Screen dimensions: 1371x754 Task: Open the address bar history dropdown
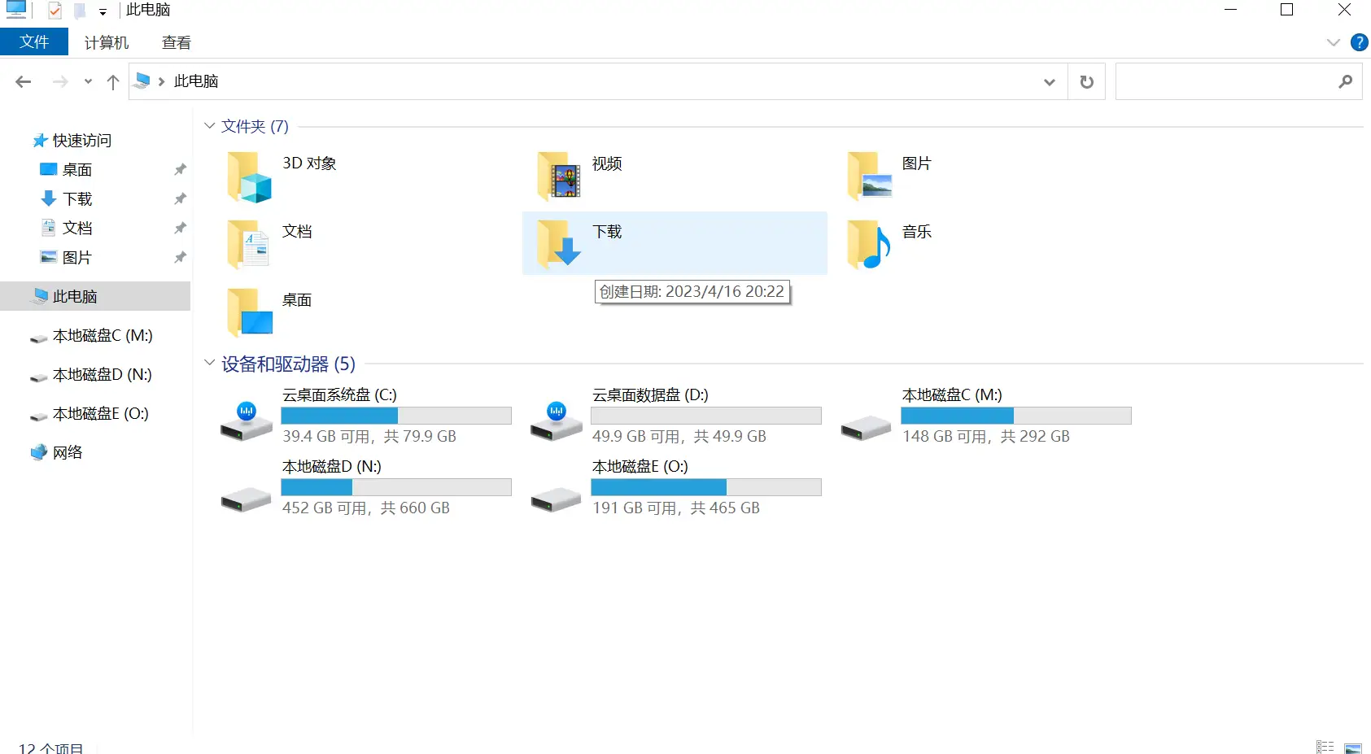[1049, 81]
